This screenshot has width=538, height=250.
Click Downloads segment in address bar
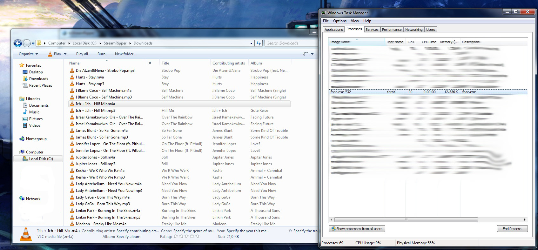143,43
